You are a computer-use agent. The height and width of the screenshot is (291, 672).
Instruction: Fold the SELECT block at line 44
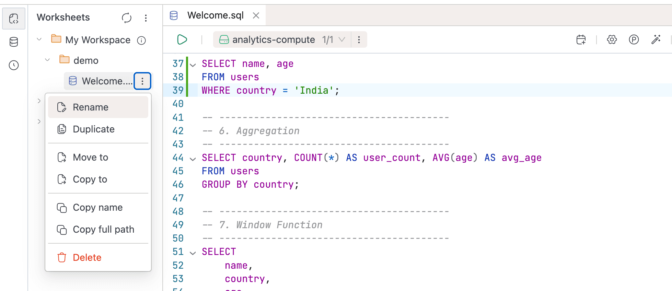[x=193, y=159]
